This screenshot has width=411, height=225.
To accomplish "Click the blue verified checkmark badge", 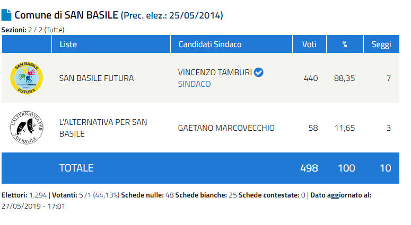I will point(259,72).
